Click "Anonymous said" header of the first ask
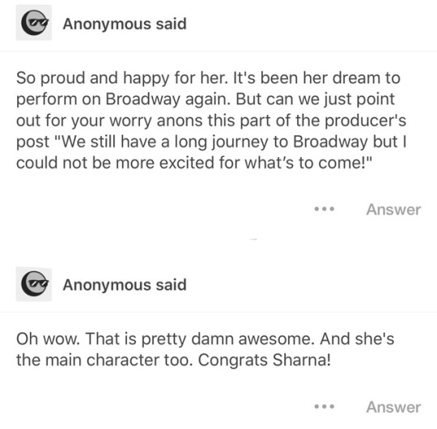 (125, 24)
